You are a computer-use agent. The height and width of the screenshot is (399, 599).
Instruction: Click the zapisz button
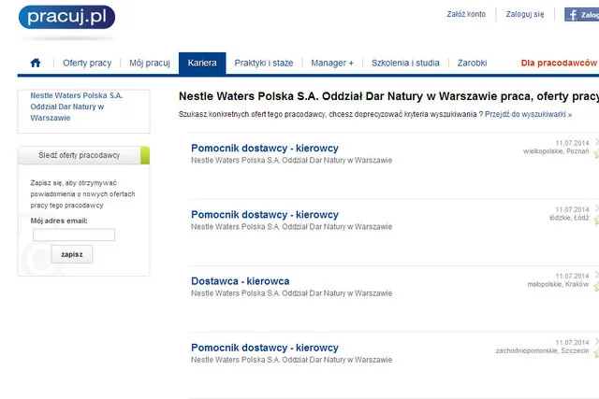click(72, 254)
